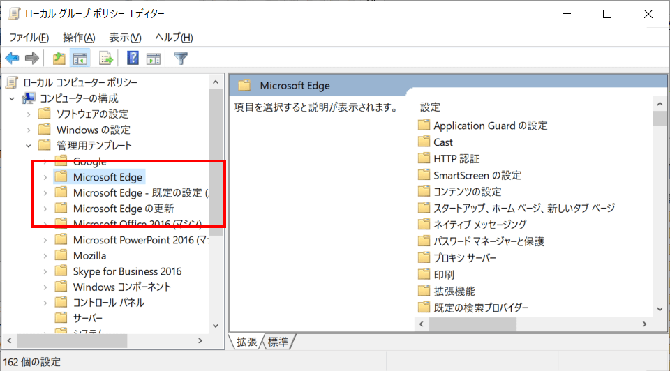Screen dimensions: 670x371
Task: Toggle the Show/Hide console tree icon
Action: pyautogui.click(x=80, y=58)
